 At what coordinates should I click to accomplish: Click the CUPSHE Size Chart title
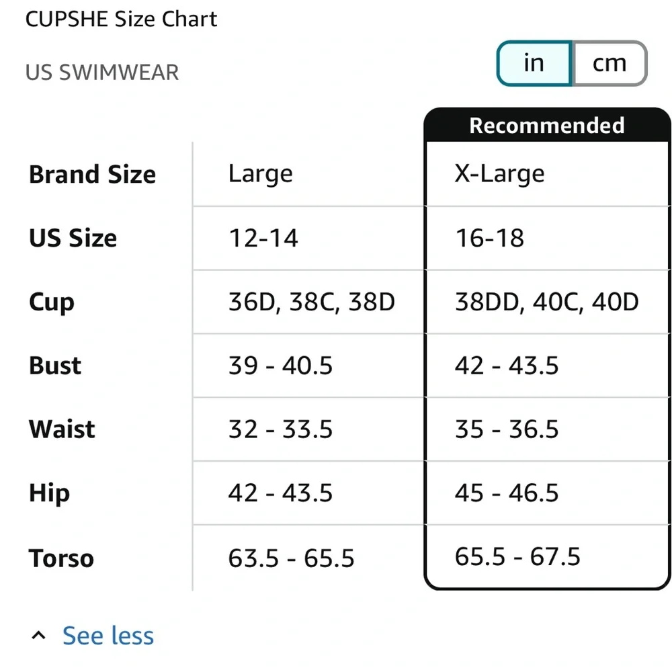(121, 19)
